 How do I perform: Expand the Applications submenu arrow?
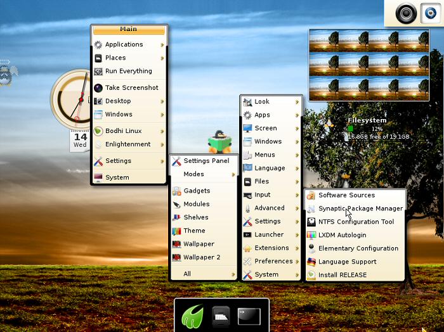162,45
